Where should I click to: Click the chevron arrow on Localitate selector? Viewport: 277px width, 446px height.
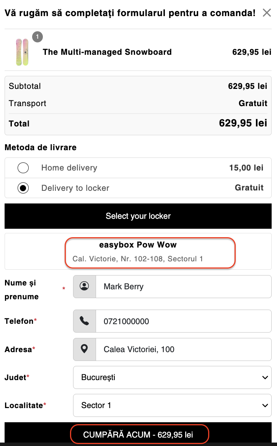click(265, 405)
